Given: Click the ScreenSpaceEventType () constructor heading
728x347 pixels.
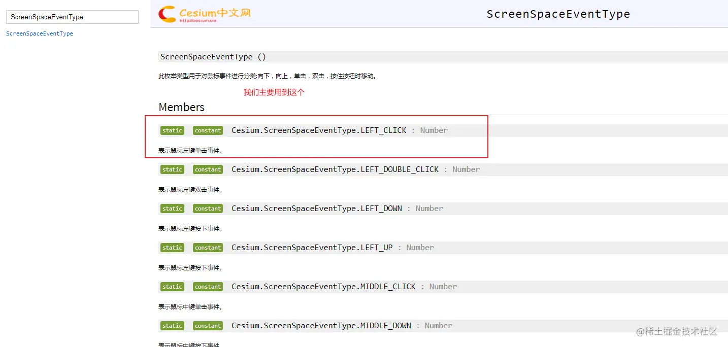Looking at the screenshot, I should click(213, 57).
